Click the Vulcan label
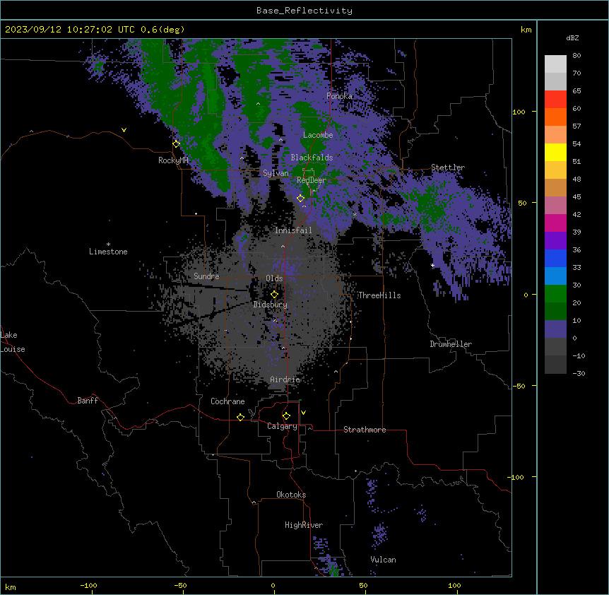 (383, 560)
